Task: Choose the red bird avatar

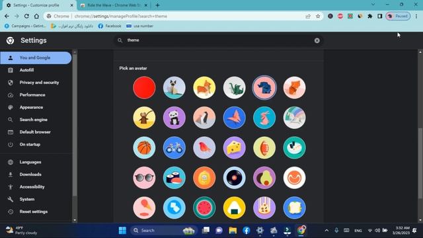Action: click(204, 147)
